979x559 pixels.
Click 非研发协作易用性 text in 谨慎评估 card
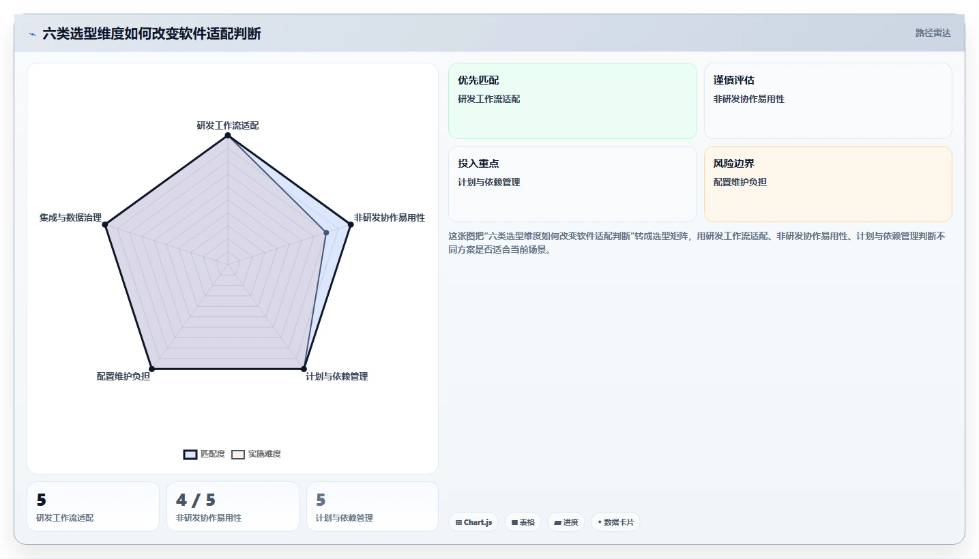click(x=749, y=99)
